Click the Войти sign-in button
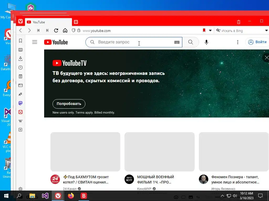The width and height of the screenshot is (269, 201). click(257, 42)
